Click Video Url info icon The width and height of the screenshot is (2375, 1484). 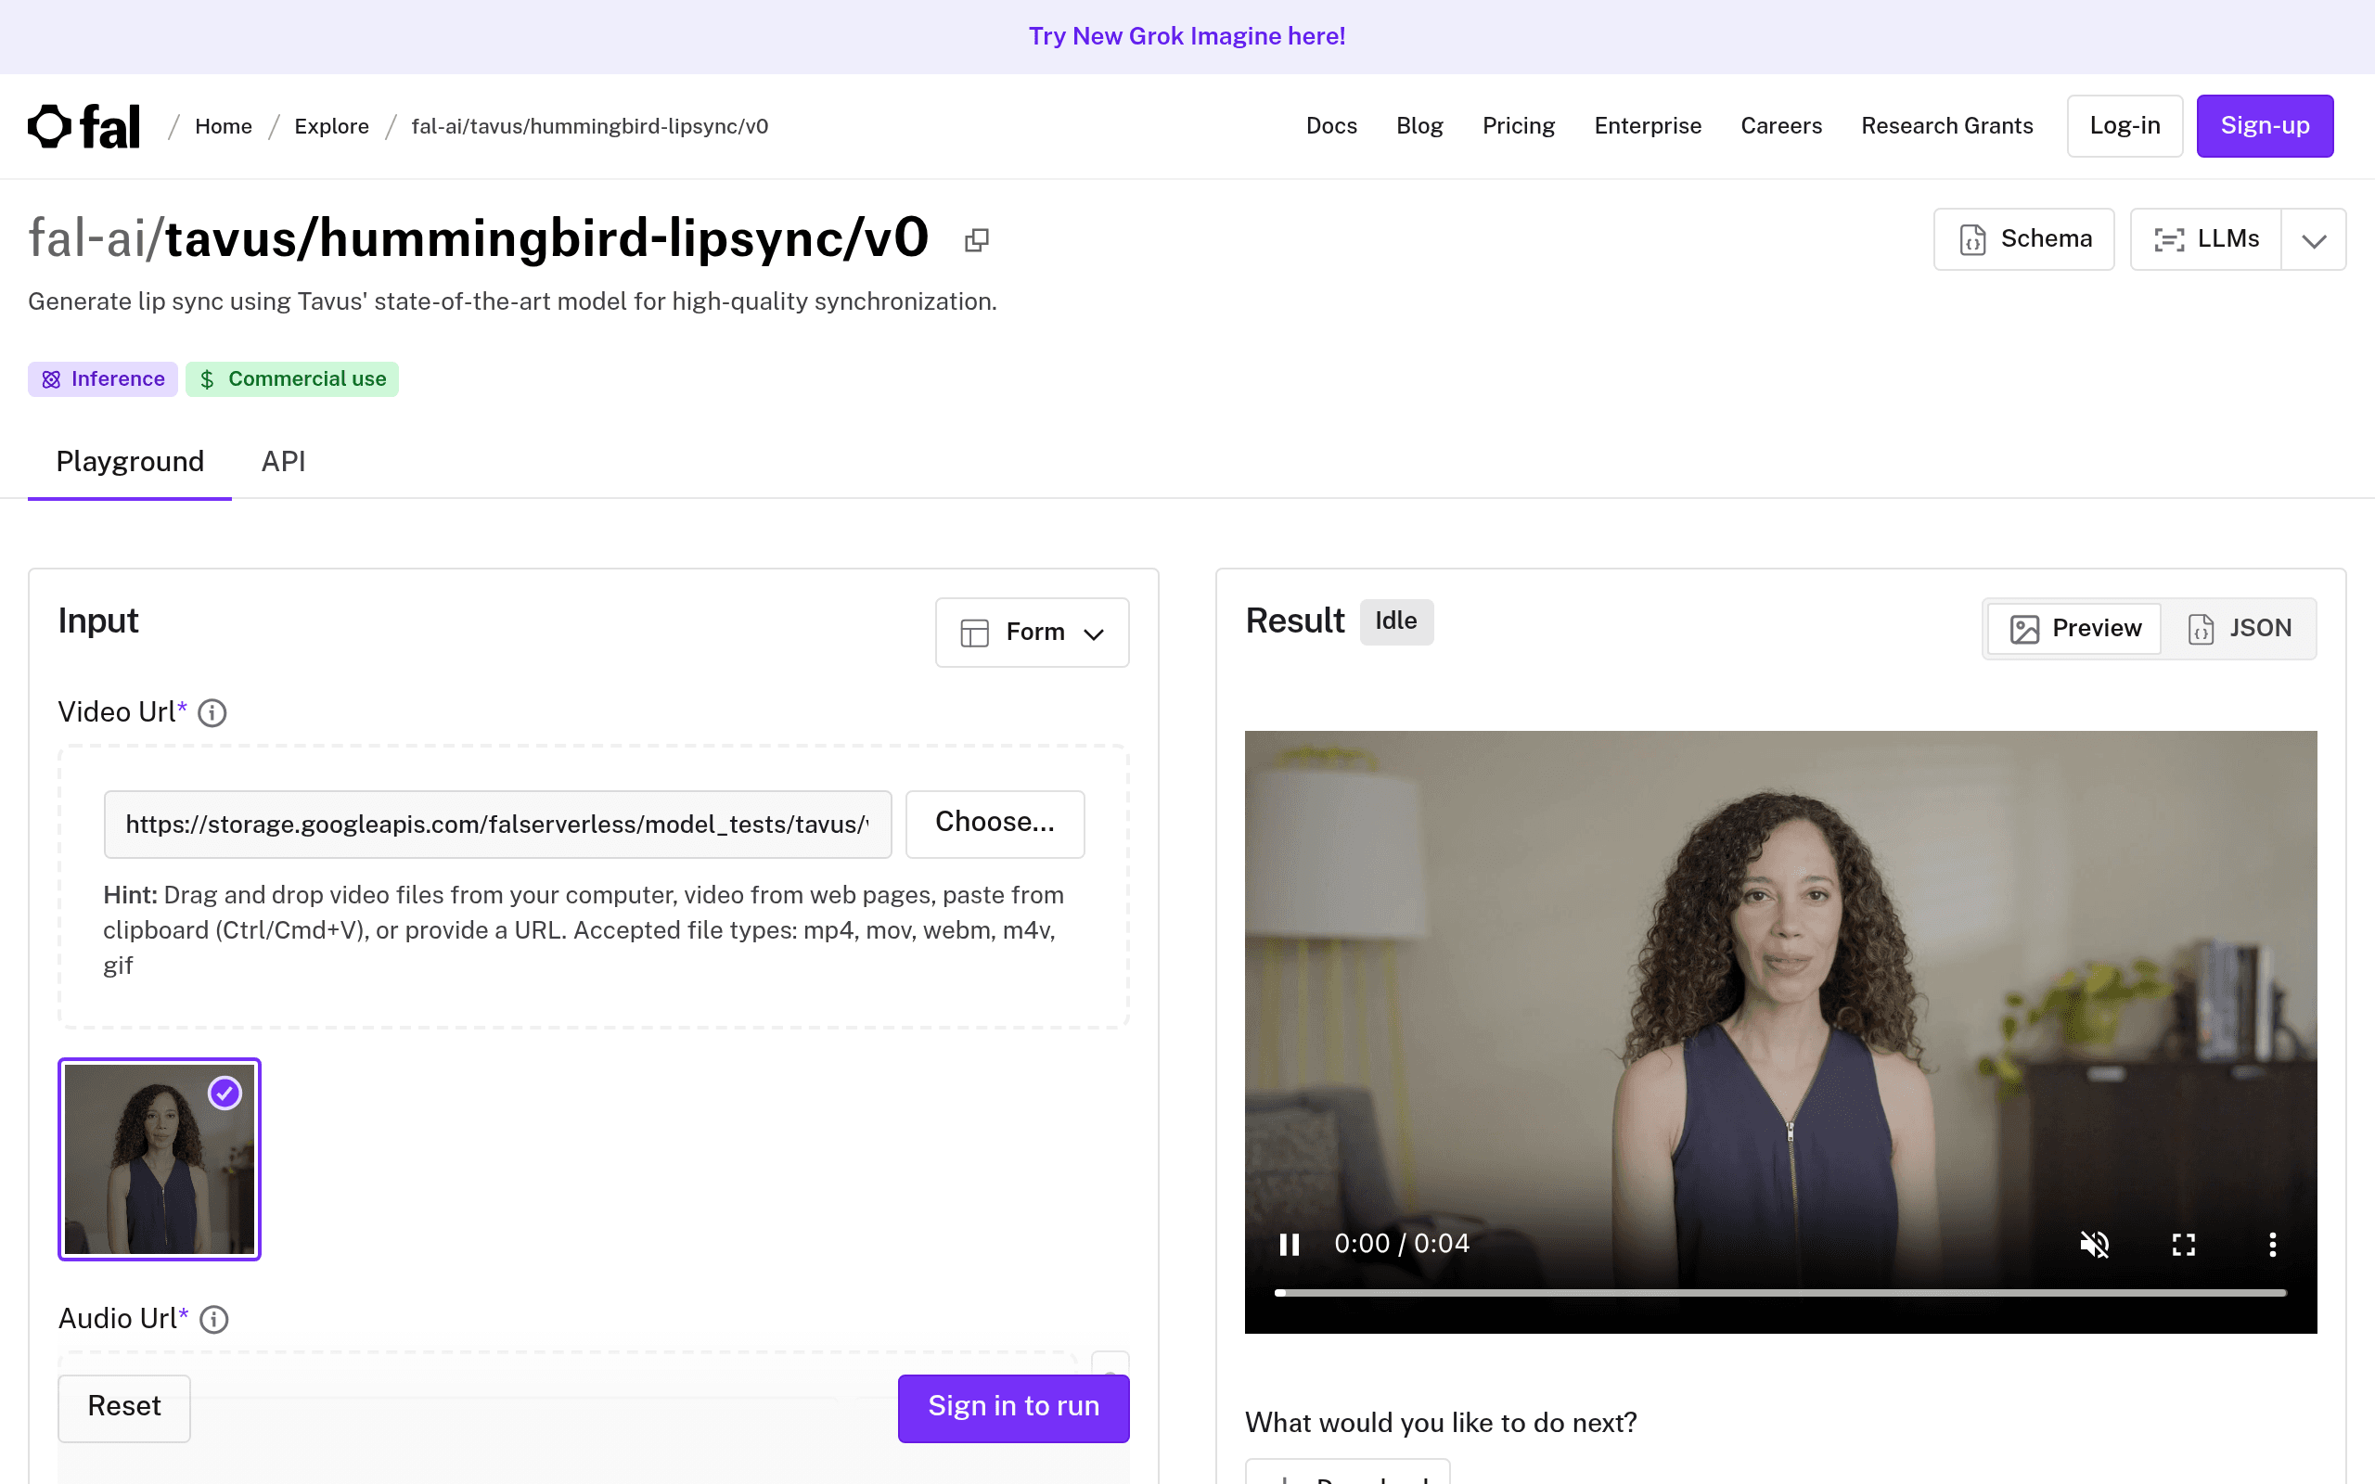[212, 712]
